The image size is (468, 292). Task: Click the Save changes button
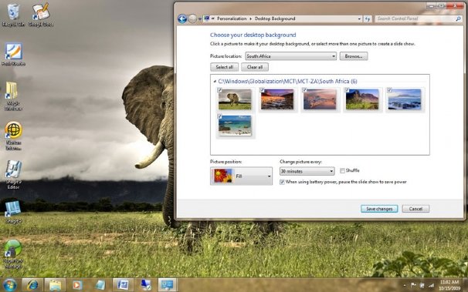point(379,209)
